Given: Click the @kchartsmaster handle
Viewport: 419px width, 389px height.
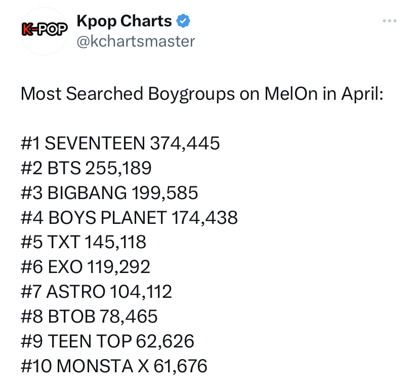Looking at the screenshot, I should pos(136,42).
